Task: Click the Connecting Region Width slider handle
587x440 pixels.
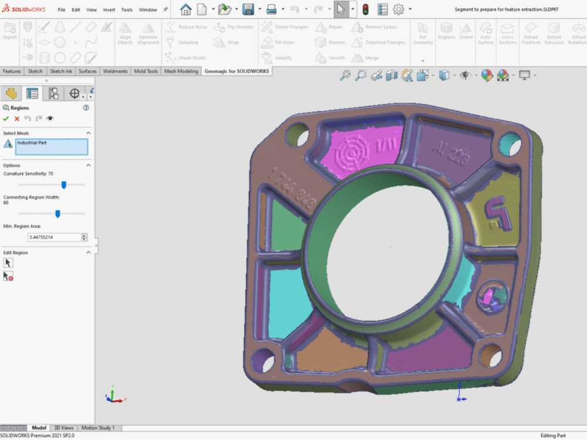Action: [58, 214]
